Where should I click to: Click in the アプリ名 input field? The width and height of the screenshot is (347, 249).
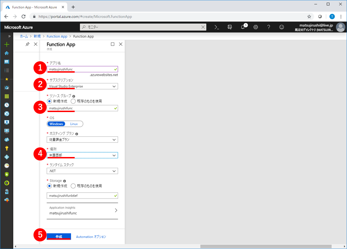[x=82, y=69]
